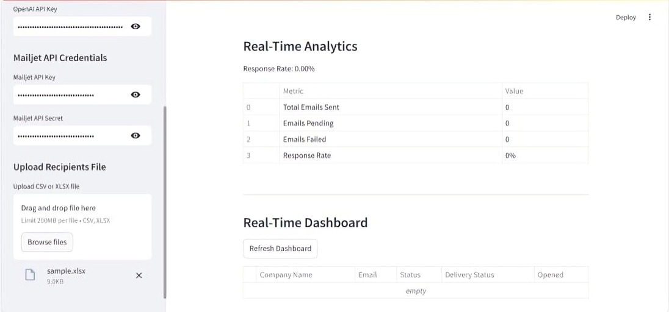Click the sample.xlsx file document icon
This screenshot has height=312, width=669.
coord(30,275)
